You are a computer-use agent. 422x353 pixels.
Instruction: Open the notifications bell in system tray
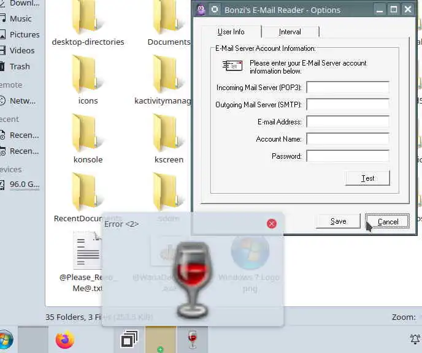pyautogui.click(x=415, y=339)
